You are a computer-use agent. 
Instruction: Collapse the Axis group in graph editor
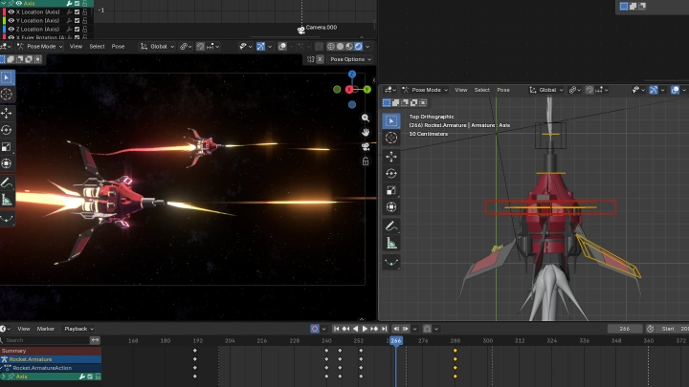coord(4,3)
